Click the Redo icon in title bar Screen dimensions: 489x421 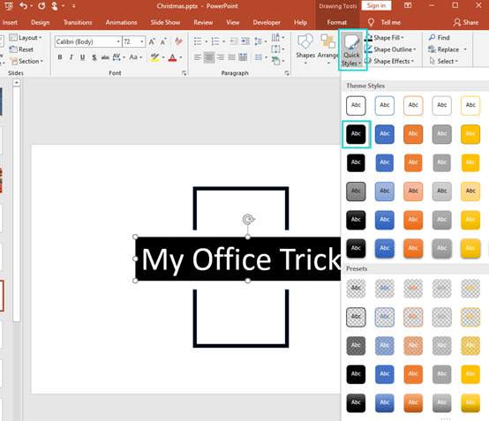pos(41,5)
